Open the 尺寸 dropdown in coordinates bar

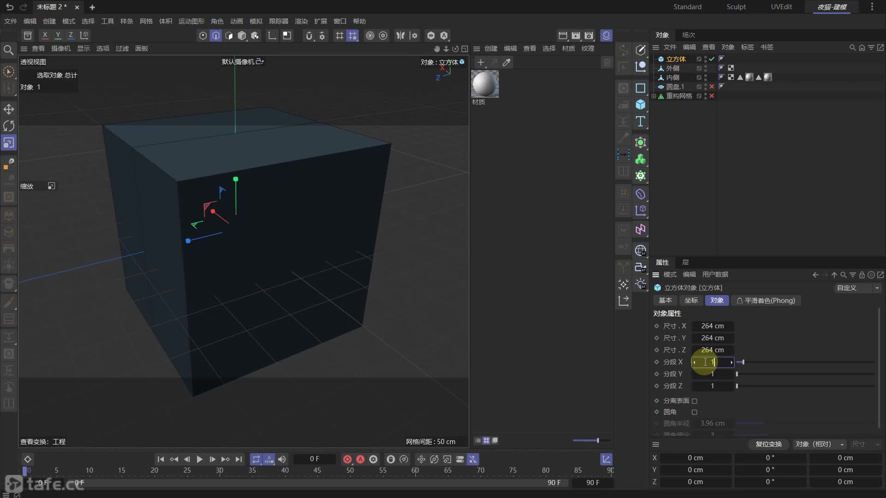click(866, 444)
